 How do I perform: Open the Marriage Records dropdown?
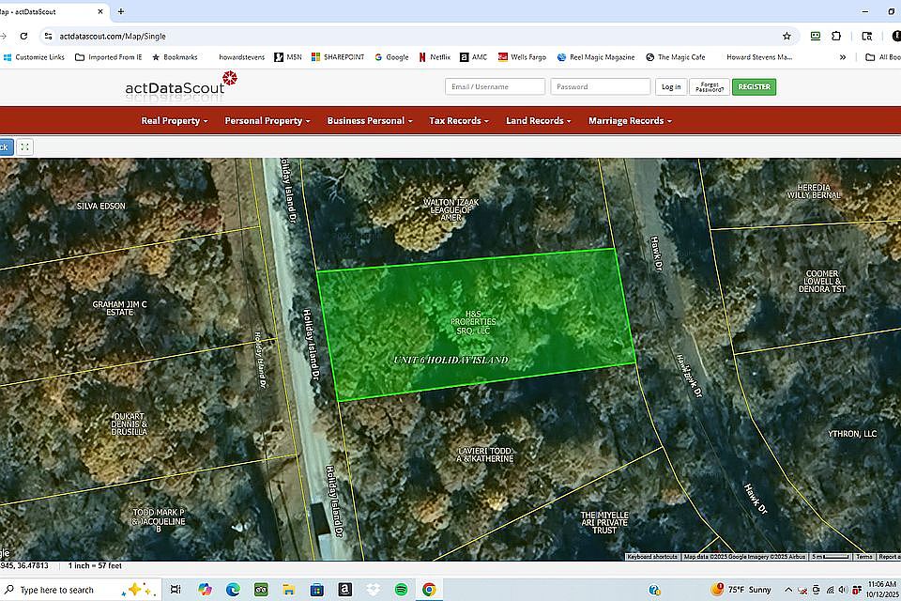click(x=629, y=121)
